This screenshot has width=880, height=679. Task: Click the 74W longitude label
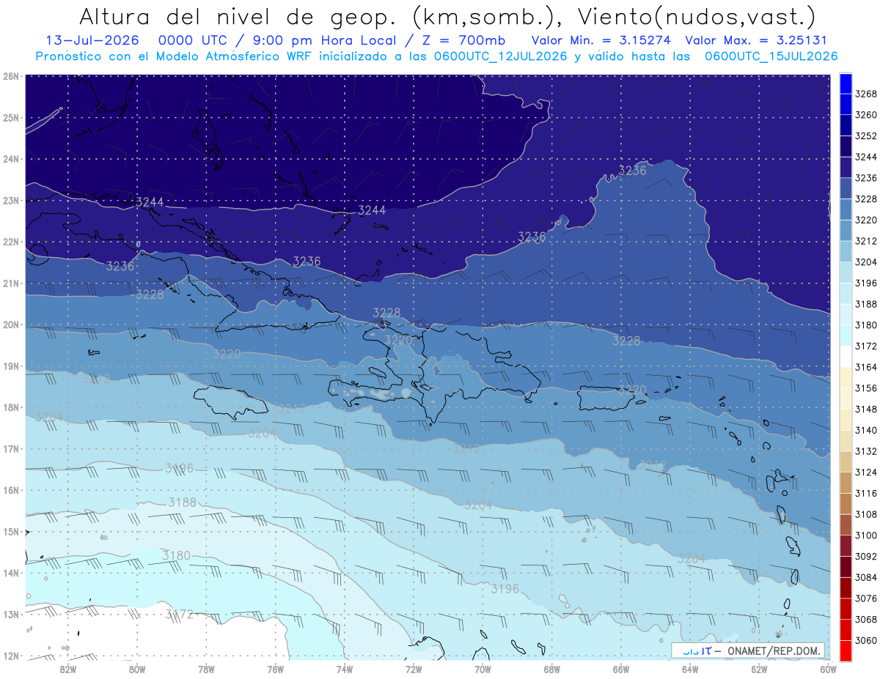[345, 669]
